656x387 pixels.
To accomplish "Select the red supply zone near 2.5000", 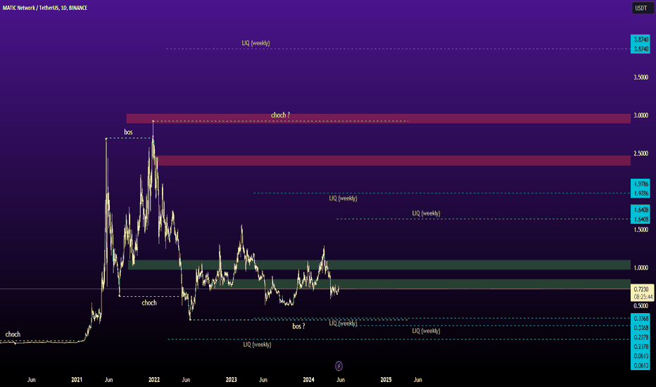I will point(393,160).
